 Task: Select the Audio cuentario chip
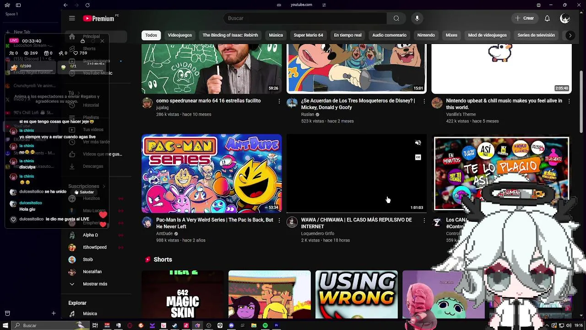pyautogui.click(x=389, y=35)
